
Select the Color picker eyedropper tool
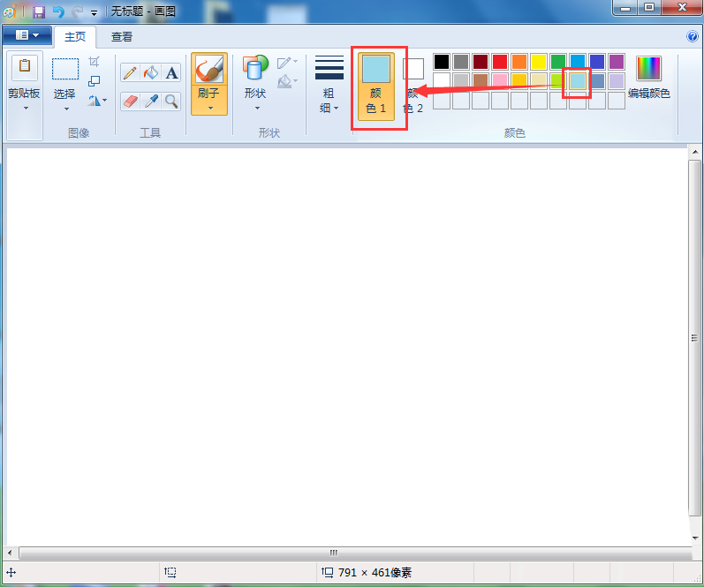(151, 102)
